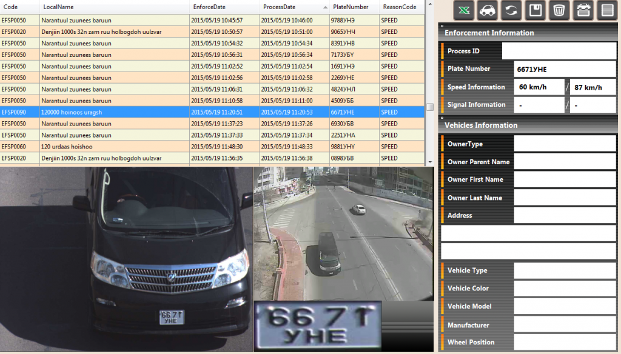Screen dimensions: 621x354
Task: Click the floppy disk save icon
Action: (x=535, y=10)
